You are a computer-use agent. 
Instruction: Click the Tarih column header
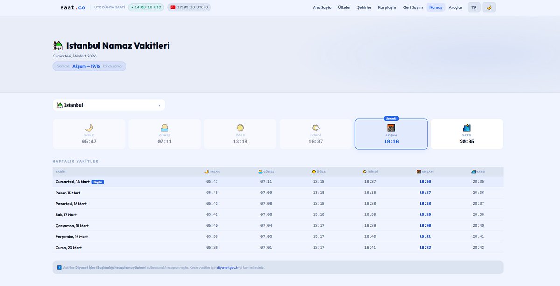[61, 172]
